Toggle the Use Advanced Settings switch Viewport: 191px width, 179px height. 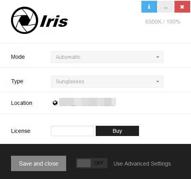point(92,163)
